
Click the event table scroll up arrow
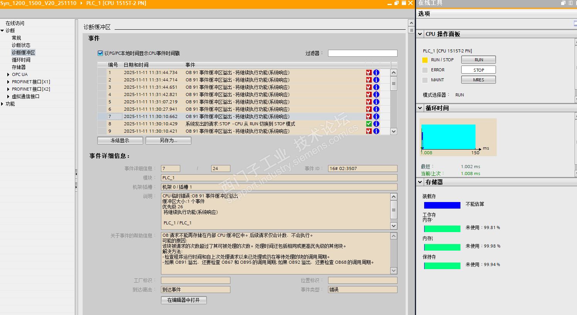(394, 72)
